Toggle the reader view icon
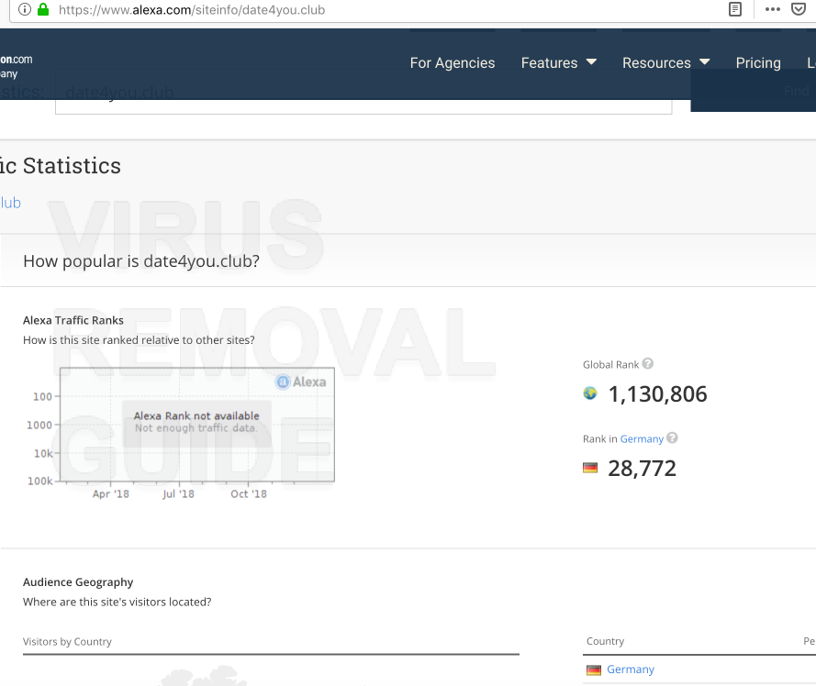816x686 pixels. 735,9
